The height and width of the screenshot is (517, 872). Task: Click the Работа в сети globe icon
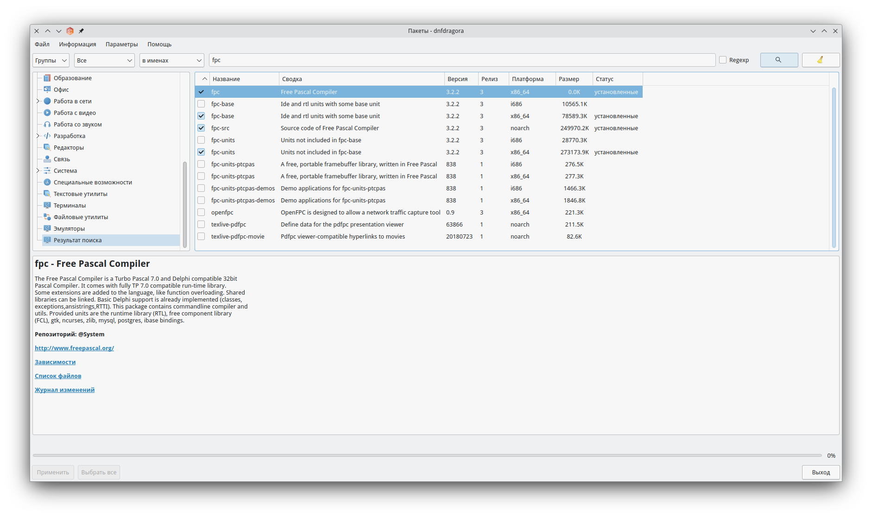(47, 101)
